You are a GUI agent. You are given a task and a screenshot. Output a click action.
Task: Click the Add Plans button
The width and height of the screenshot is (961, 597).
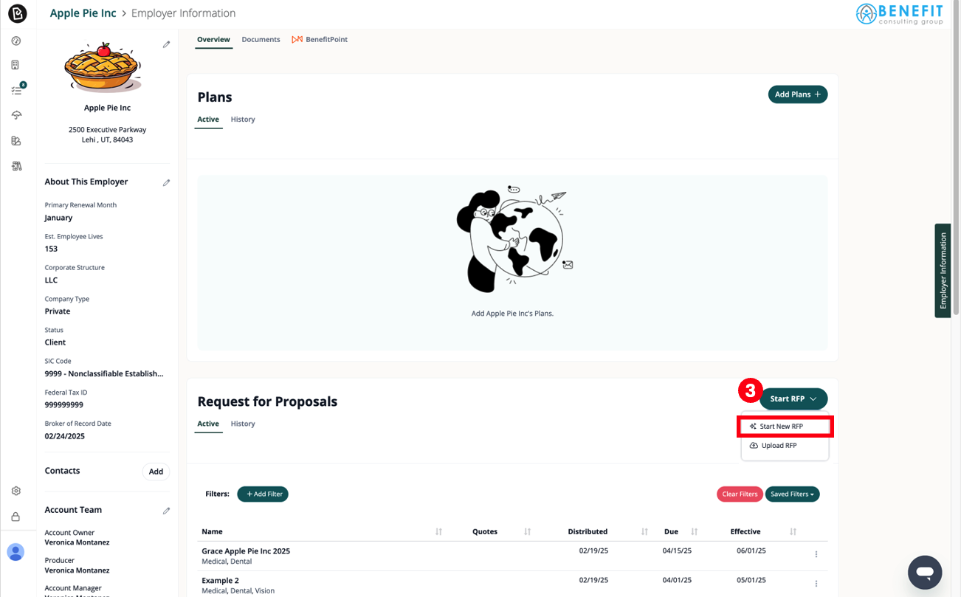coord(797,94)
